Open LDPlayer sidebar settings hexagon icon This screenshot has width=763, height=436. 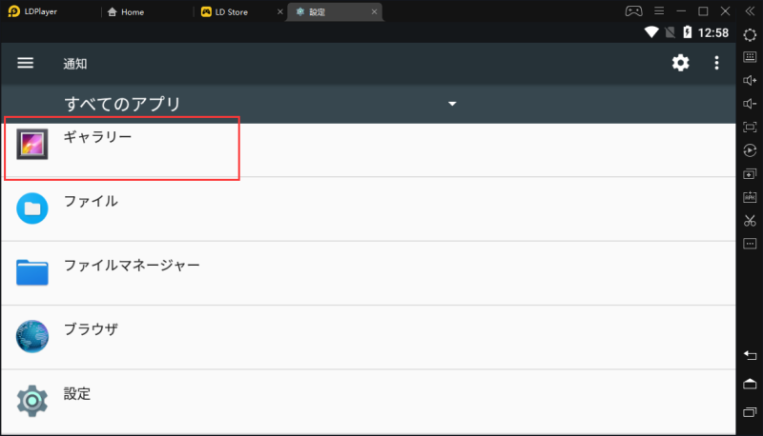pos(750,35)
